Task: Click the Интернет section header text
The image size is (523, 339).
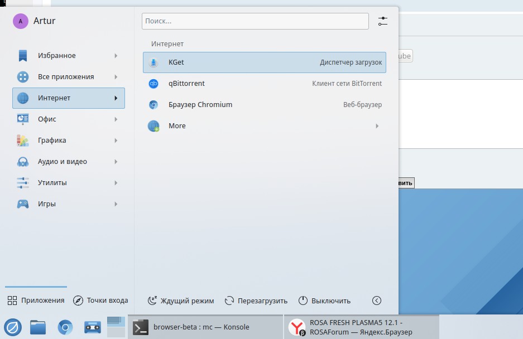Action: pyautogui.click(x=167, y=44)
